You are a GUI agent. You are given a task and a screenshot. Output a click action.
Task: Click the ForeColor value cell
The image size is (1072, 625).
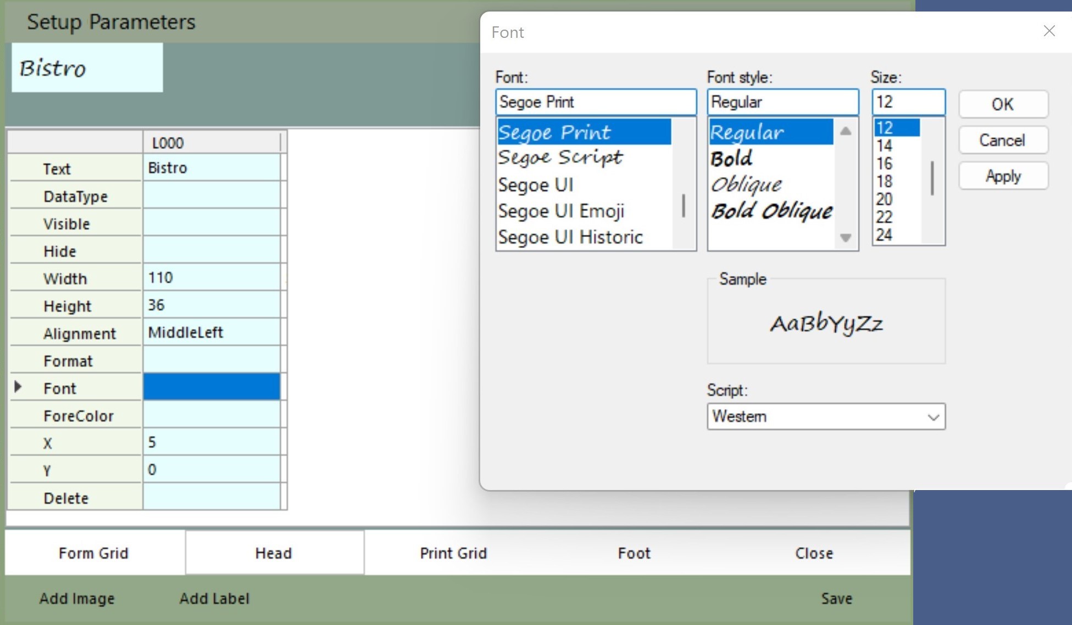coord(211,415)
